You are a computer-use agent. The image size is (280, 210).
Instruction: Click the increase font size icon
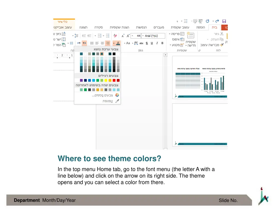[x=128, y=36]
